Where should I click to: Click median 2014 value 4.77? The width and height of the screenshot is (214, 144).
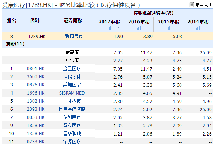(207, 61)
